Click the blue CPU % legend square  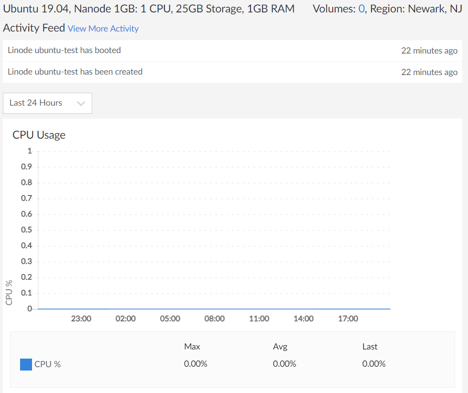[x=26, y=364]
